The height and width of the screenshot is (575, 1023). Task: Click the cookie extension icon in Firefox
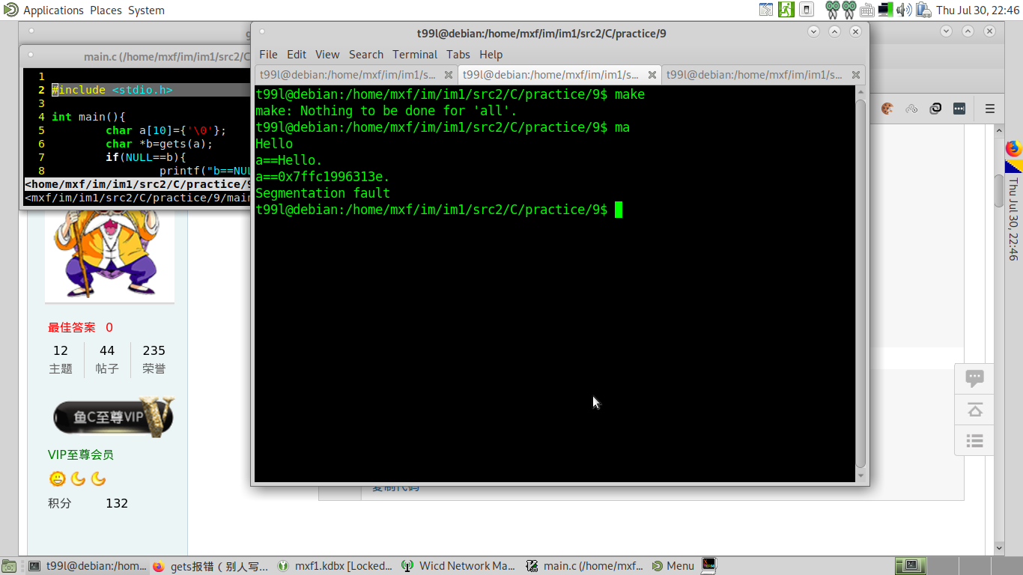(x=887, y=109)
